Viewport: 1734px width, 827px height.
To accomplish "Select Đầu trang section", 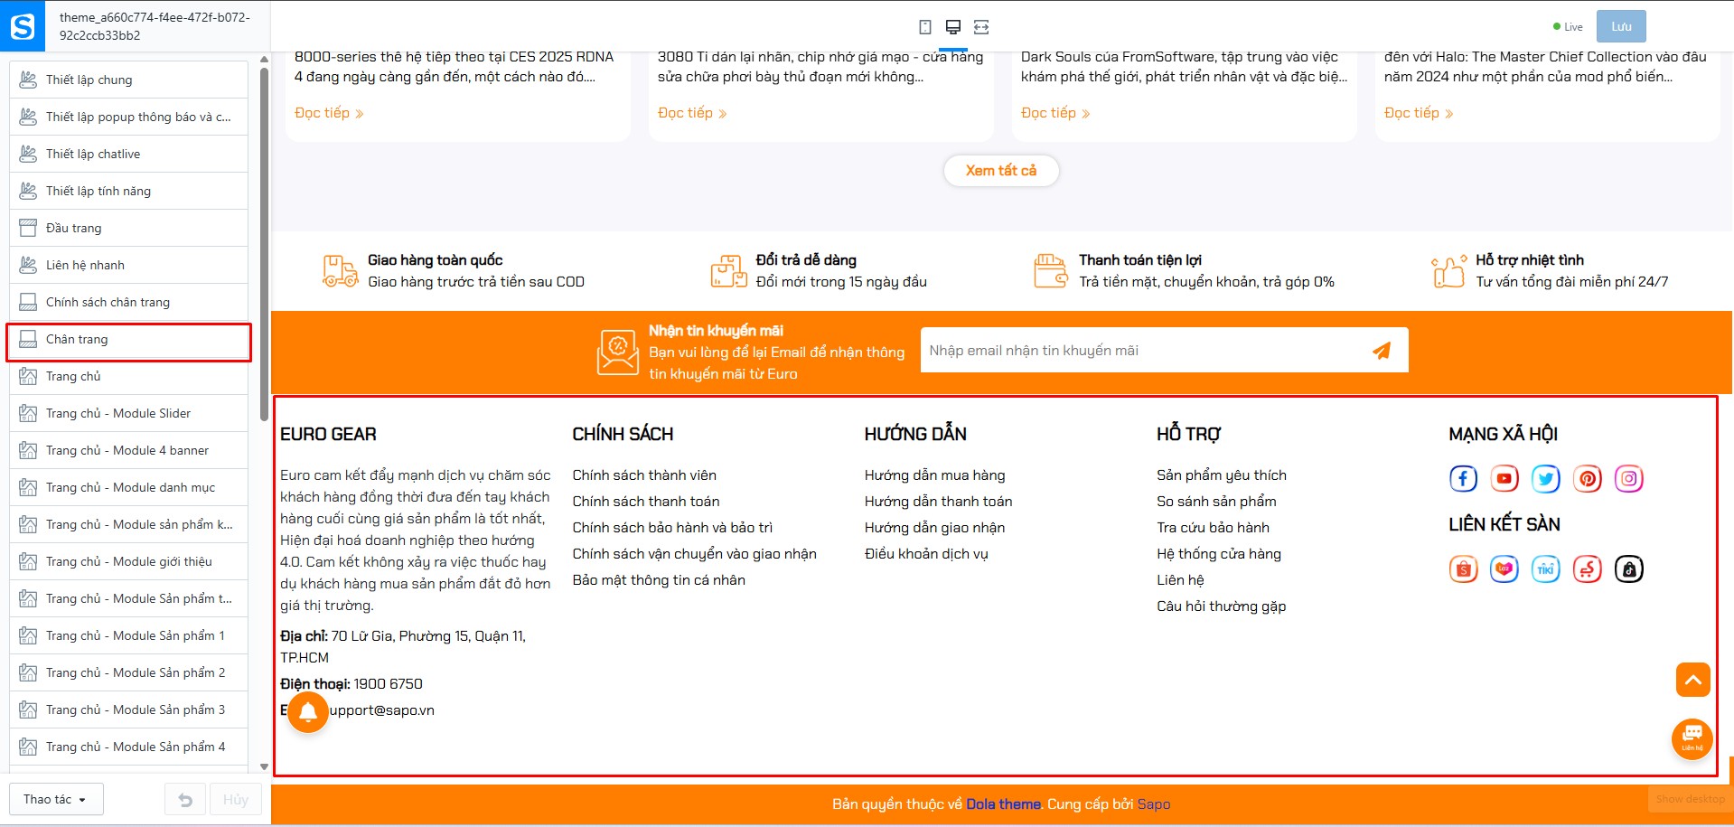I will (x=128, y=228).
